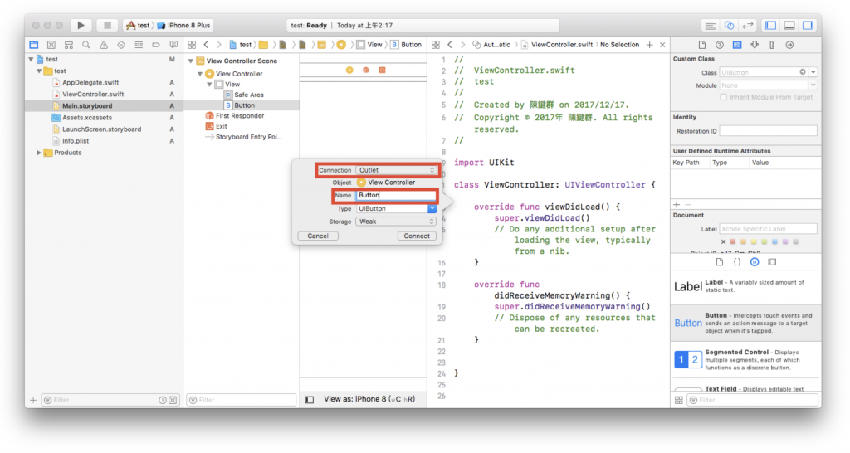Open the File Template library
Screen dimensions: 850x453
[720, 261]
